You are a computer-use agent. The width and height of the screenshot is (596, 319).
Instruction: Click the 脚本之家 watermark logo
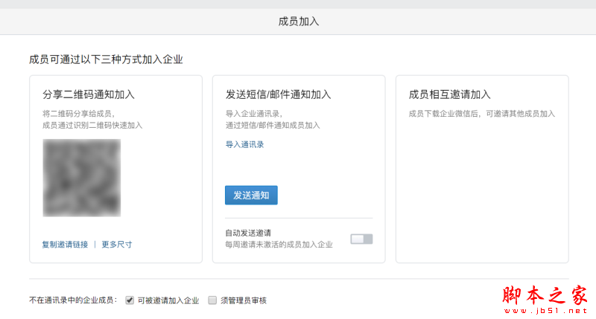click(545, 295)
